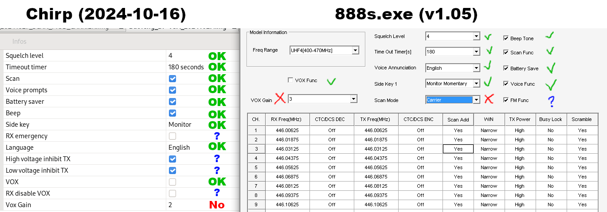Click RX frequency 446.09375 in channel 8
Image resolution: width=607 pixels, height=212 pixels.
287,195
